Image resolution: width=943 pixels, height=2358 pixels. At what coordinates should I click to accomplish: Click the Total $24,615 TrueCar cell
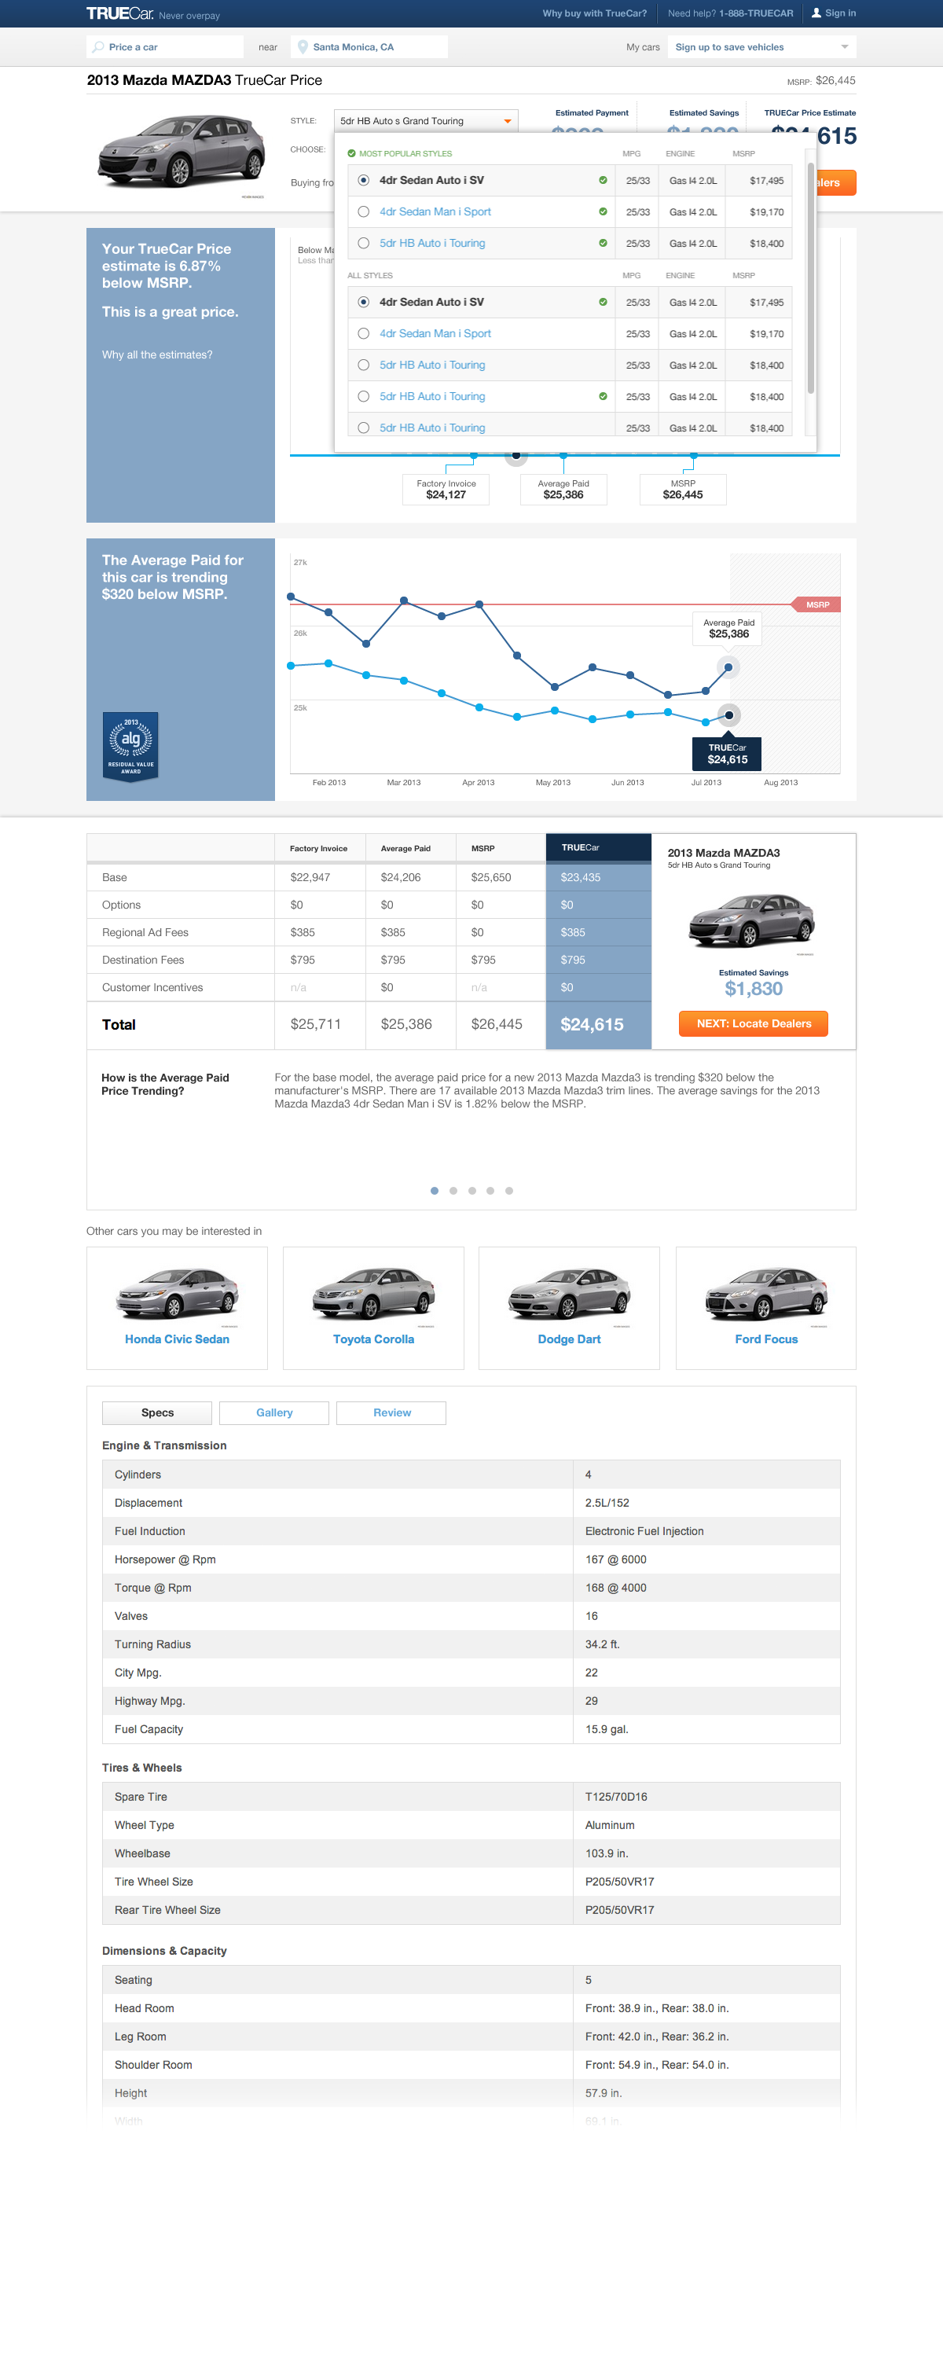pos(599,1025)
